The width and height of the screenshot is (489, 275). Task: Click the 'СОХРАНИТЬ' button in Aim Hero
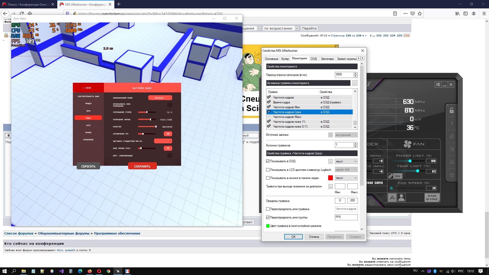(x=142, y=166)
